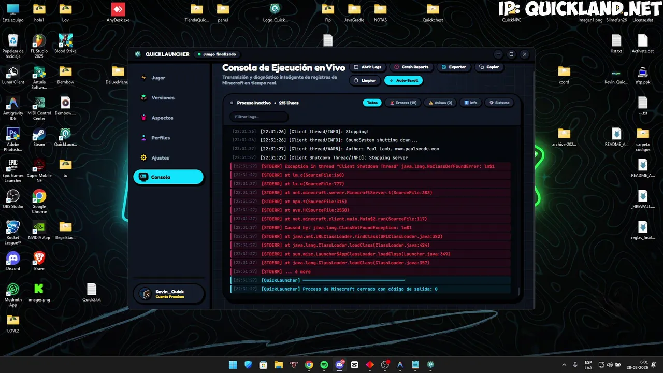Screen dimensions: 663x373
Task: Select the Papelera de reciclaje desktop icon
Action: (x=13, y=46)
